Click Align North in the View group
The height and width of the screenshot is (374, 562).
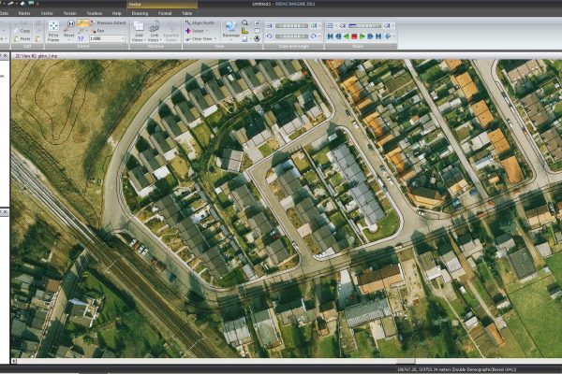pyautogui.click(x=200, y=22)
